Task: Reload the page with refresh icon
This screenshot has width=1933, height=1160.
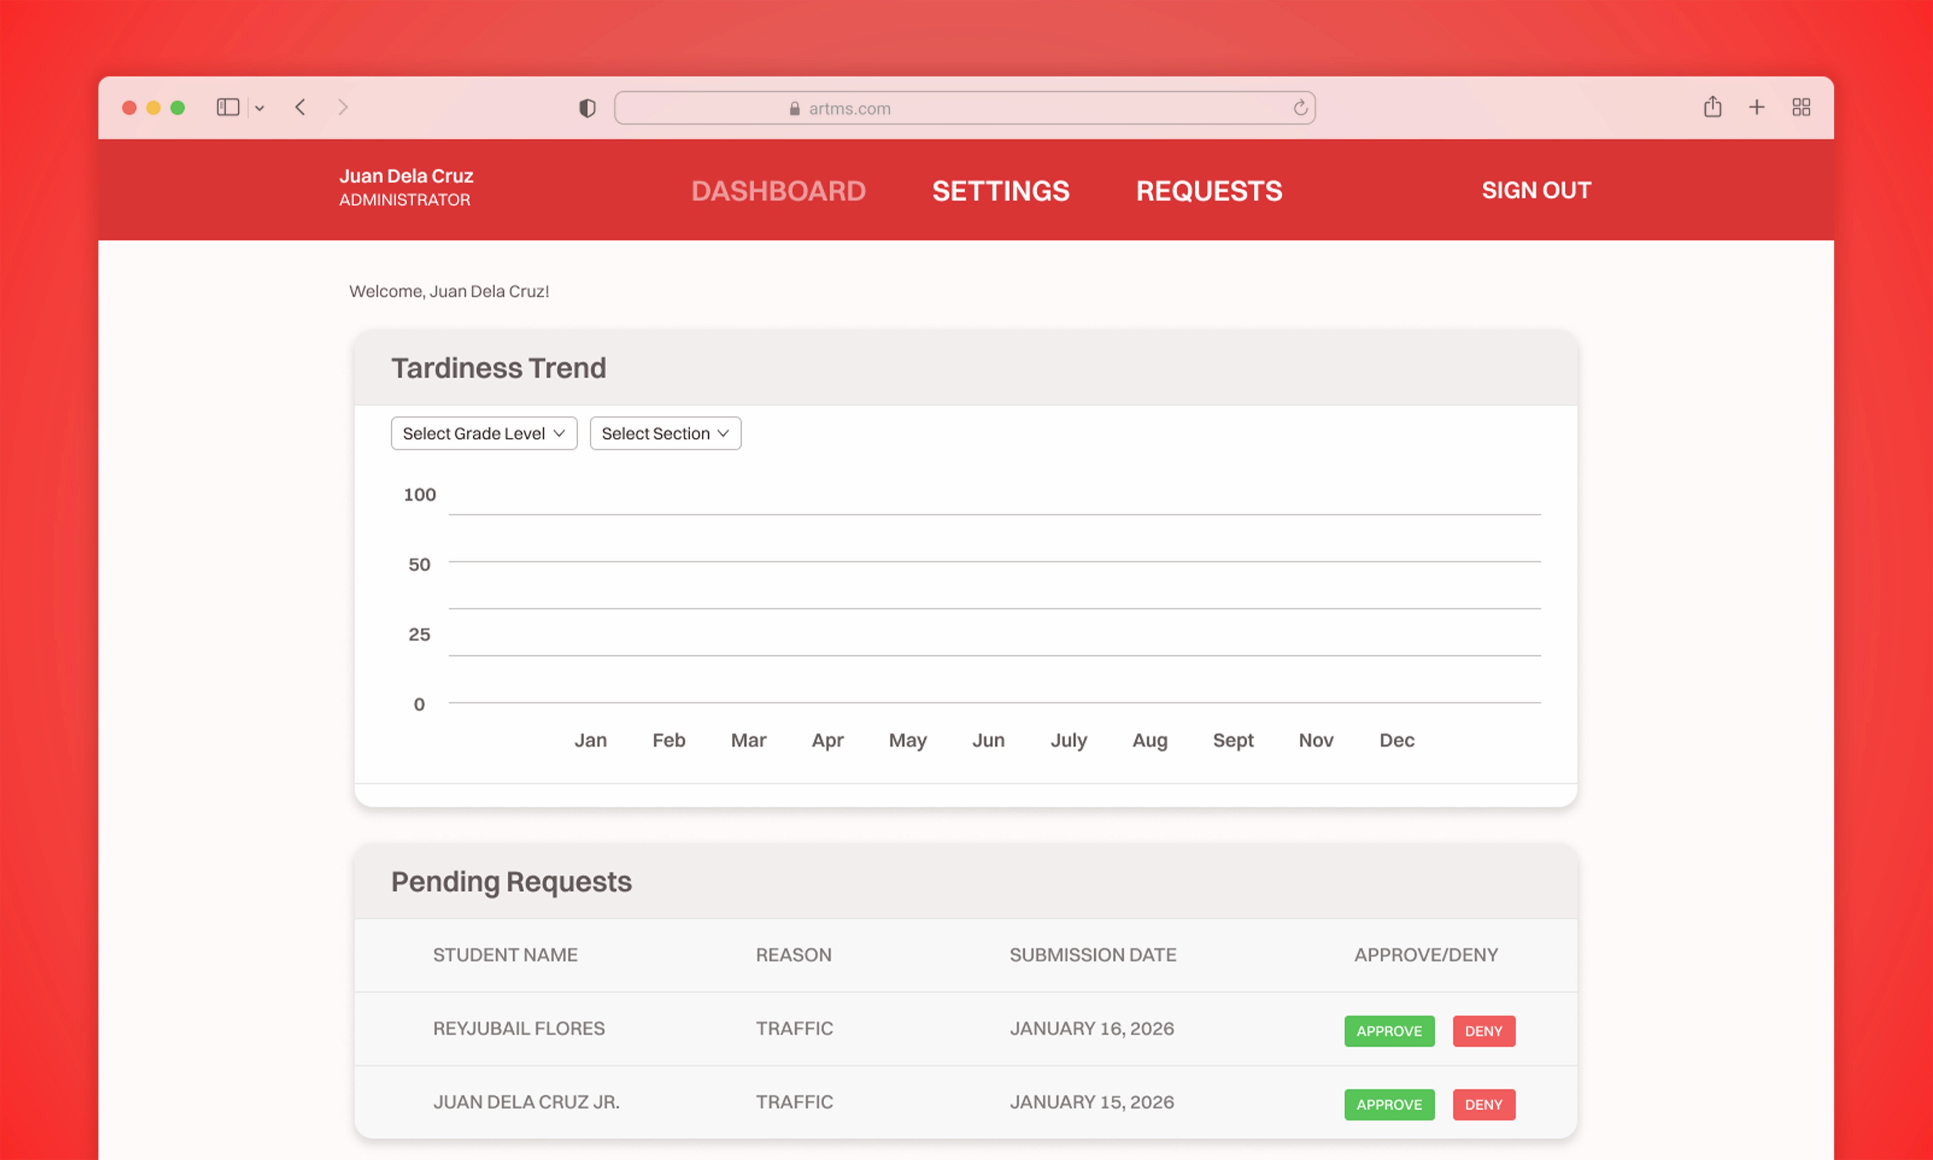Action: (x=1300, y=108)
